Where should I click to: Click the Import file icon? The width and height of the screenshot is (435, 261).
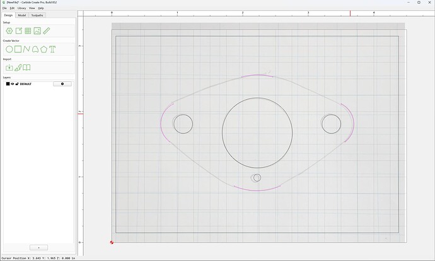[x=9, y=67]
